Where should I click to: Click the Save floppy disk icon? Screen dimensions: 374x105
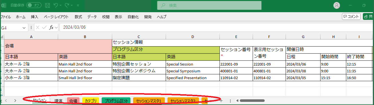pyautogui.click(x=48, y=5)
